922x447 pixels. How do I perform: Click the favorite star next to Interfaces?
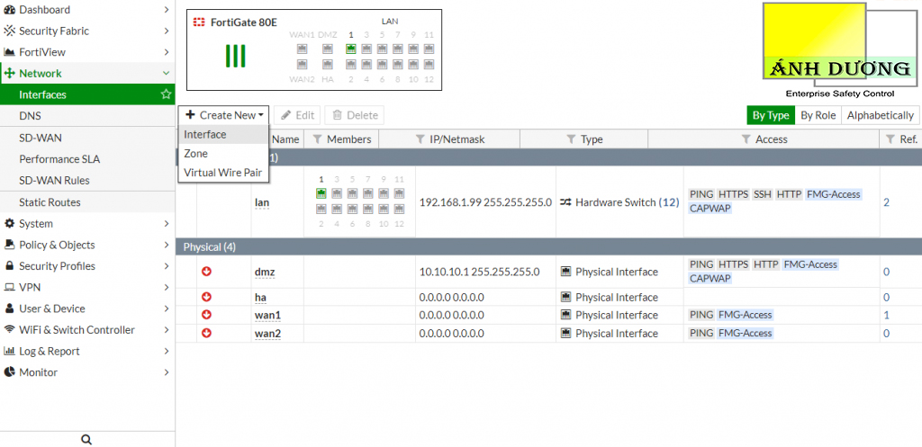167,94
